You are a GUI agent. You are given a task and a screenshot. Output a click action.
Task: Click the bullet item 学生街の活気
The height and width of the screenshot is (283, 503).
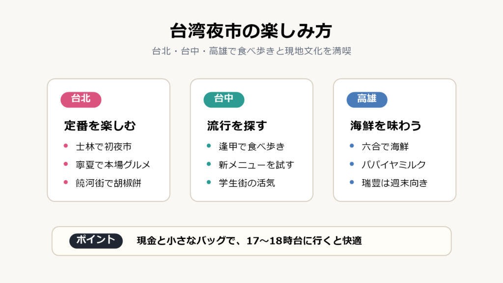(247, 183)
